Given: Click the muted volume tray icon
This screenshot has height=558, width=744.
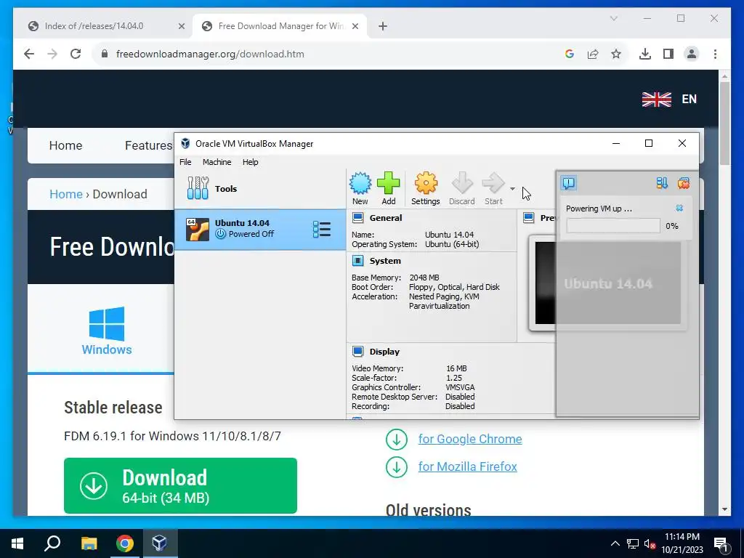Looking at the screenshot, I should [x=650, y=543].
